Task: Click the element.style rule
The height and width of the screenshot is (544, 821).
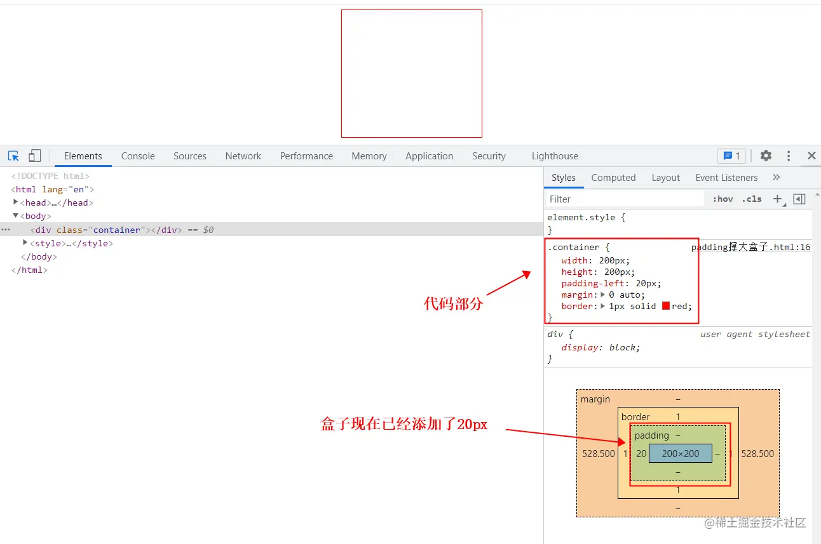Action: coord(587,217)
